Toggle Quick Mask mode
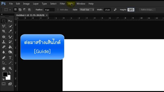 point(4,84)
